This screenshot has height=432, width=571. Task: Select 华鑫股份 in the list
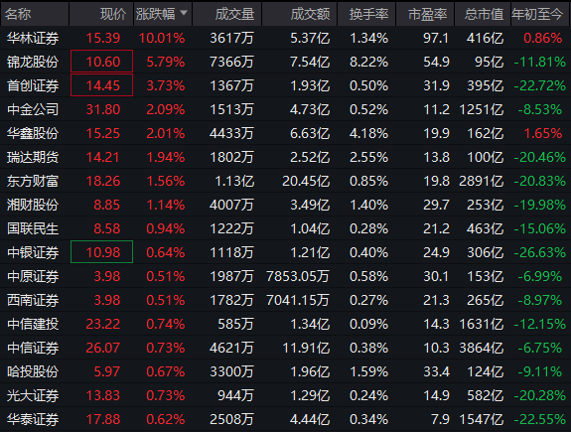pyautogui.click(x=33, y=133)
